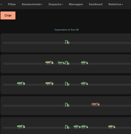Image resolution: width=131 pixels, height=134 pixels.
Task: Select the leftmost green truck in the fifth row
Action: (x=21, y=127)
